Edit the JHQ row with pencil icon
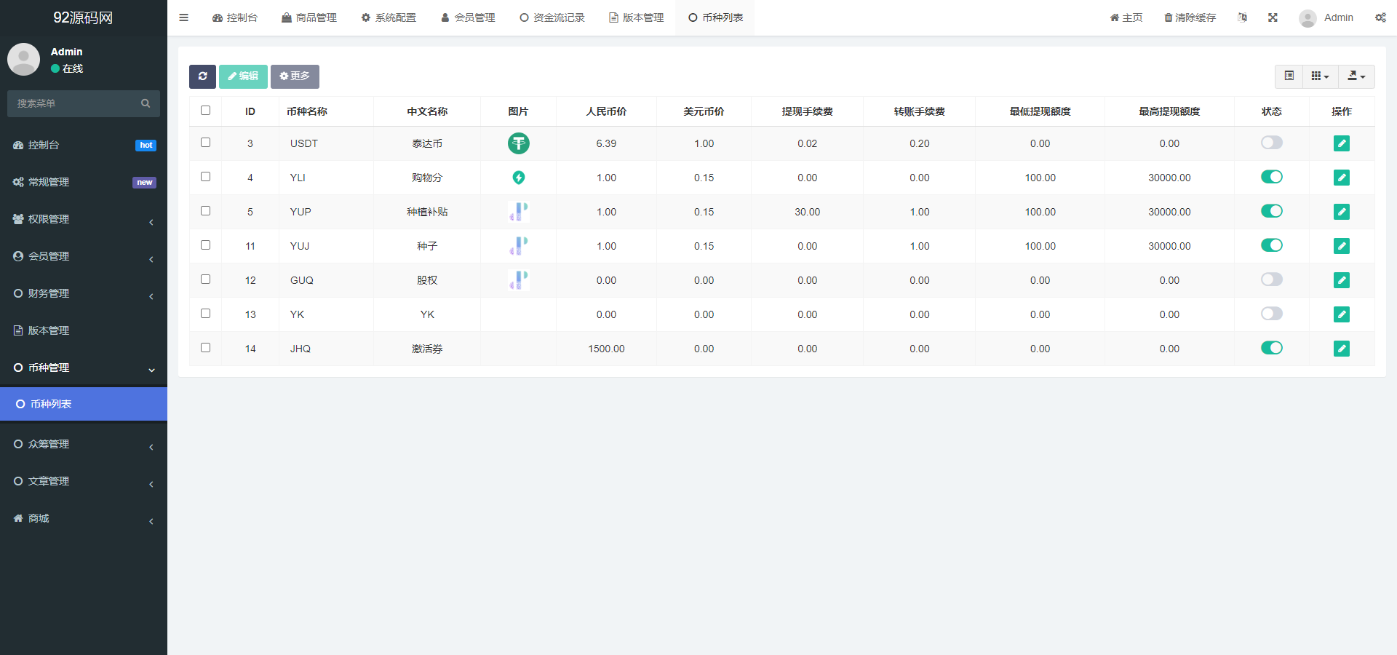The height and width of the screenshot is (655, 1397). [1342, 349]
